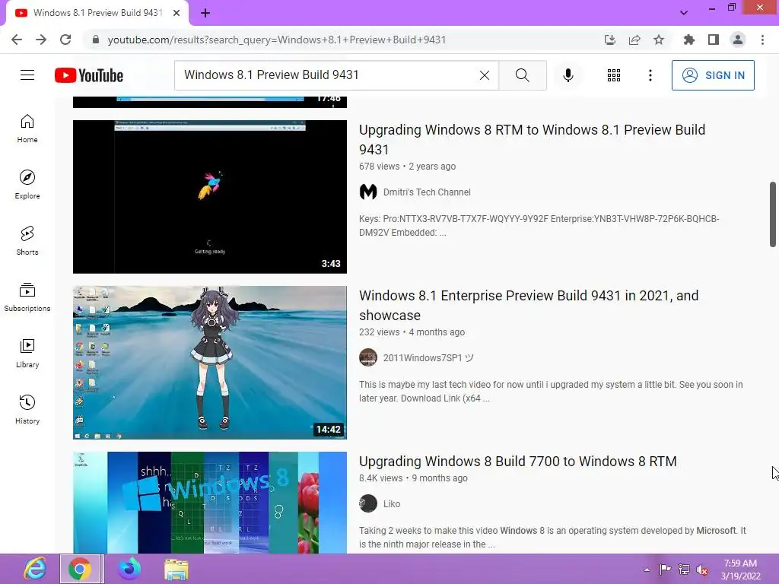
Task: Click the page vertical scrollbar thumb
Action: 773,214
